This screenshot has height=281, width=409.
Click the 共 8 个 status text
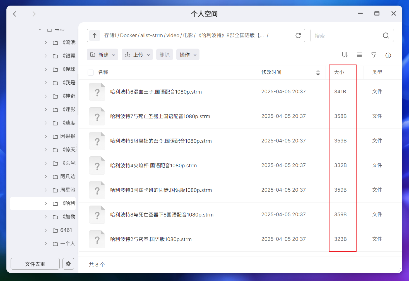[97, 265]
